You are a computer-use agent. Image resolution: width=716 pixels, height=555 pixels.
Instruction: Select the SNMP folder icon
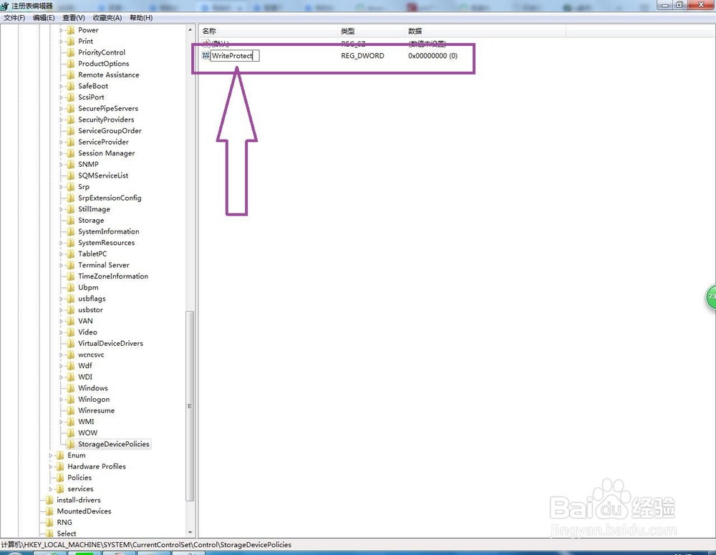click(x=71, y=165)
